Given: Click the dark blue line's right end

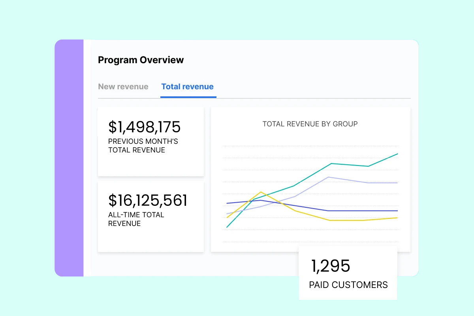Looking at the screenshot, I should pos(397,211).
